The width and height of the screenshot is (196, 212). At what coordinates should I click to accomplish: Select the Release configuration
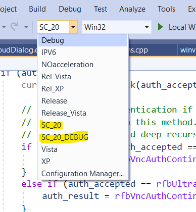[82, 101]
